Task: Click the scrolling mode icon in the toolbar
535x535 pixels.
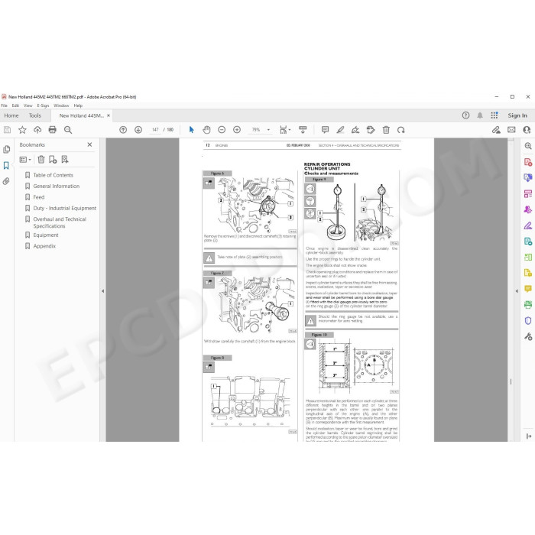Action: pos(303,130)
